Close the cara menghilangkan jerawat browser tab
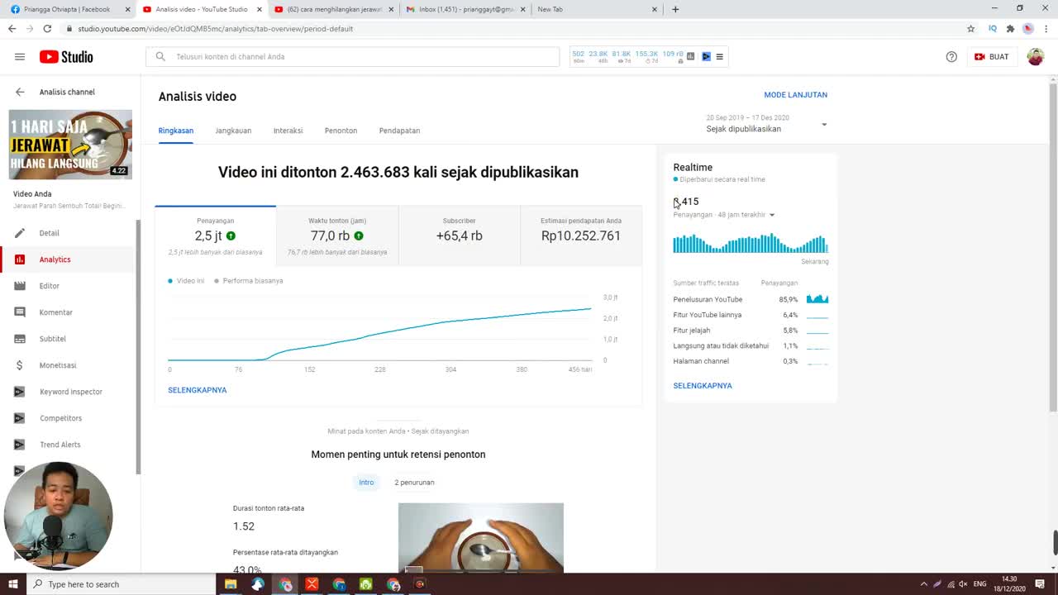Screen dimensions: 1058x595 point(390,9)
